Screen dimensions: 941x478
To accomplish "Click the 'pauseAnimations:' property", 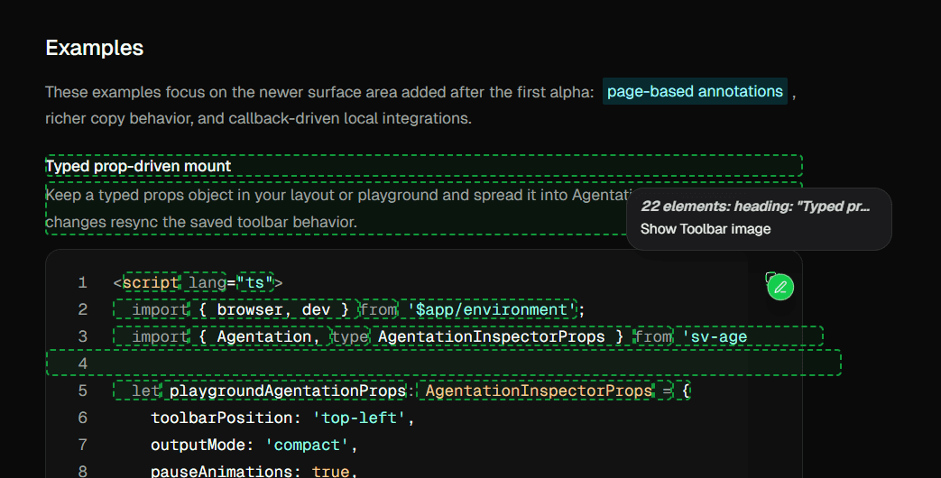I will point(226,471).
